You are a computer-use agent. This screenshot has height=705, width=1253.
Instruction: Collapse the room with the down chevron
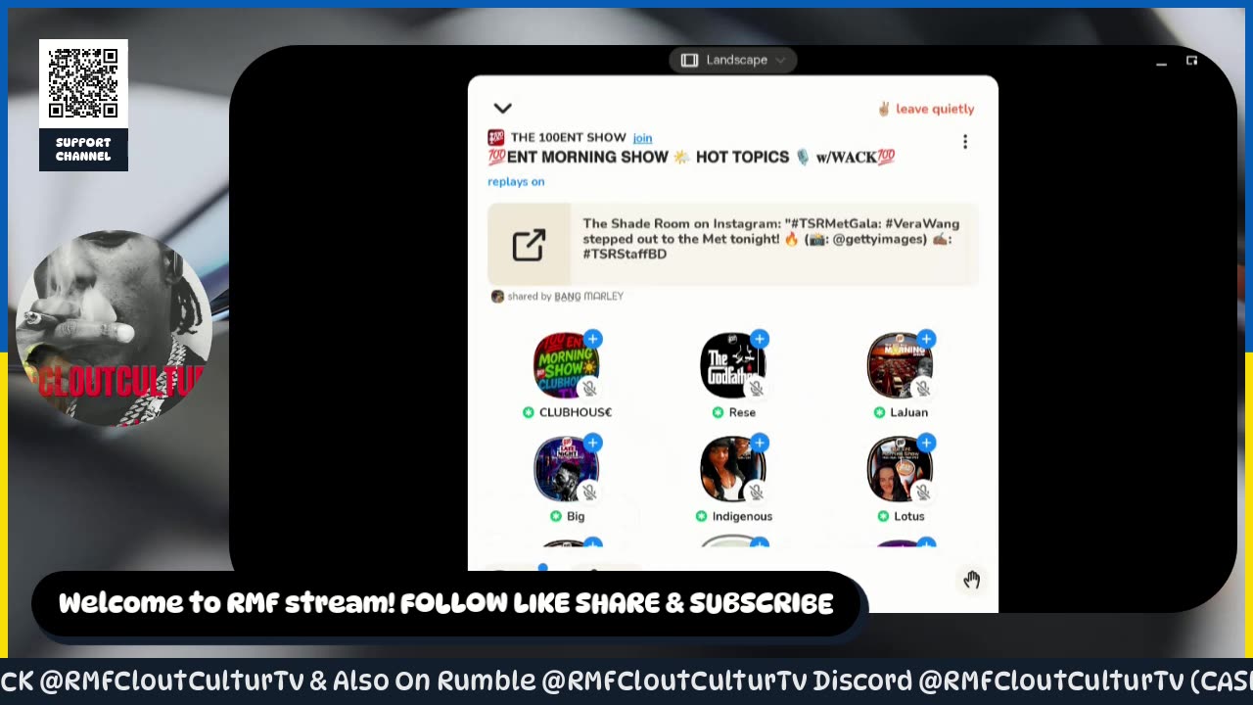502,109
